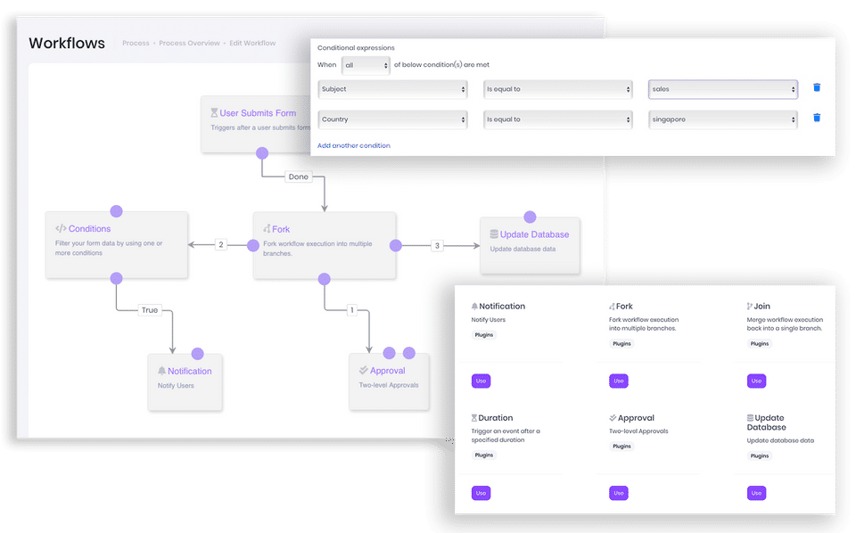Screen dimensions: 856x533
Task: Click the top connection point on Conditions node
Action: click(116, 211)
